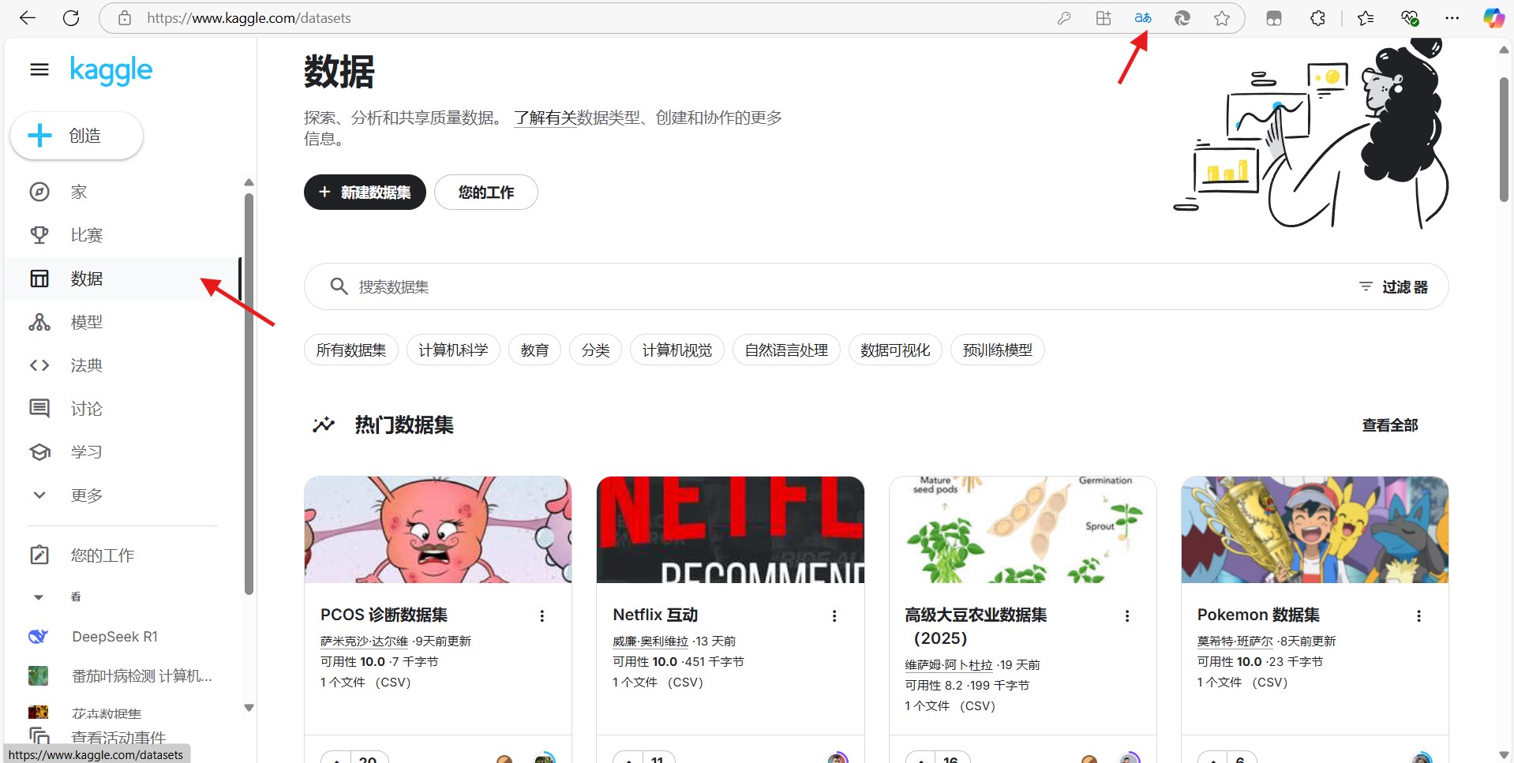Image resolution: width=1514 pixels, height=763 pixels.
Task: Open the Copilot icon
Action: [x=1493, y=18]
